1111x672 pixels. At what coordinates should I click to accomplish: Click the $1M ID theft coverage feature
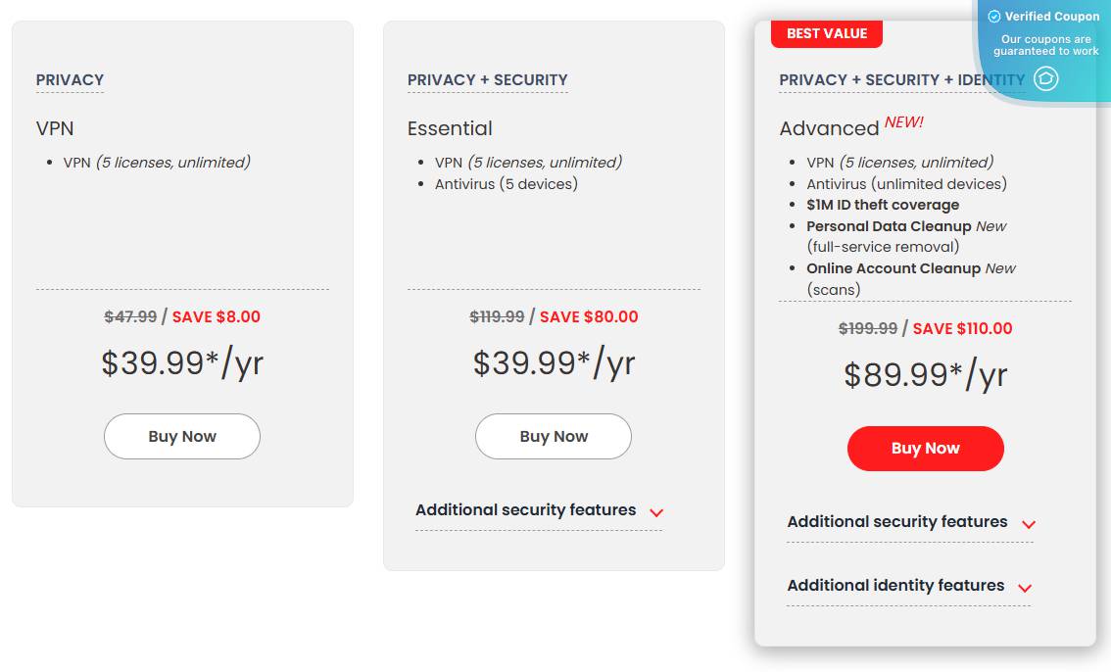883,204
